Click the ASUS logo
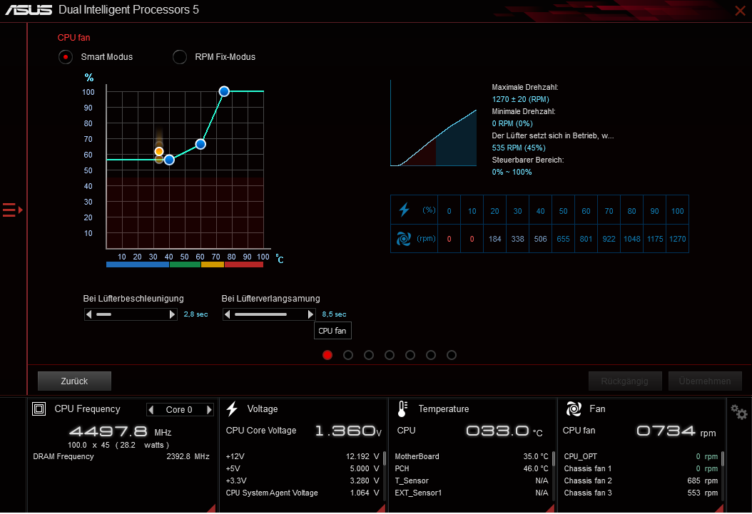This screenshot has width=752, height=514. coord(29,9)
